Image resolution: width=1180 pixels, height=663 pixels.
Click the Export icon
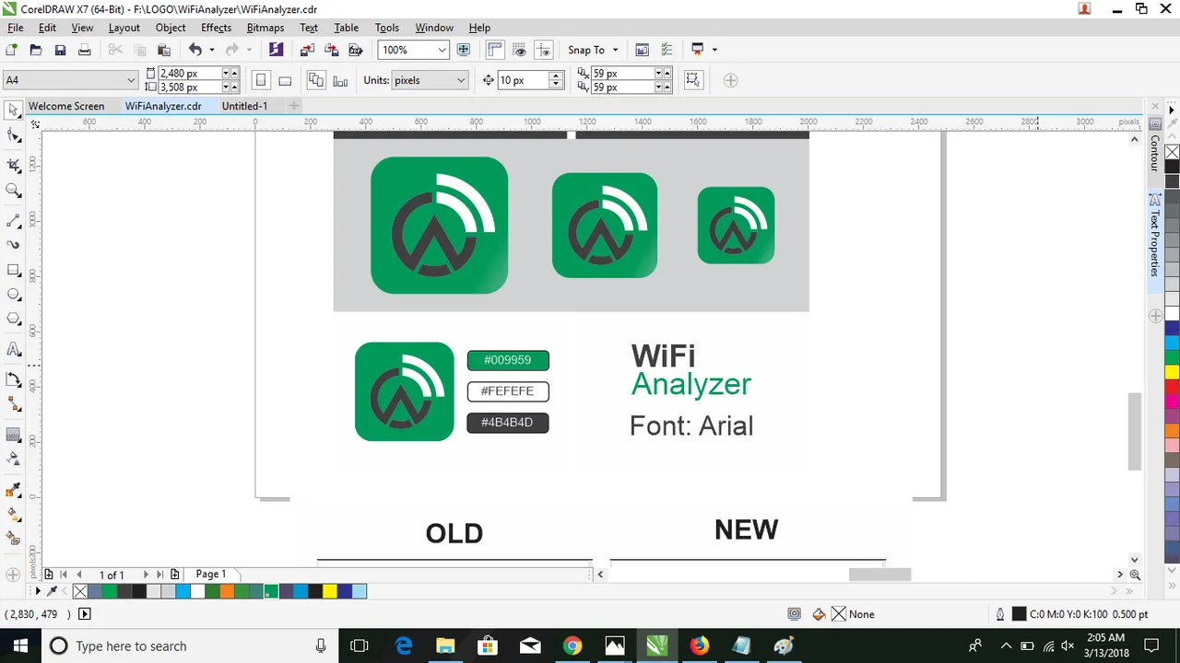pyautogui.click(x=331, y=50)
